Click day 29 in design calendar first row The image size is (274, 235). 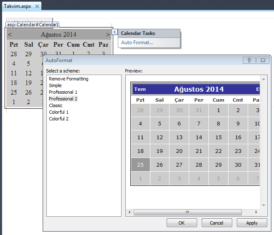click(x=28, y=54)
